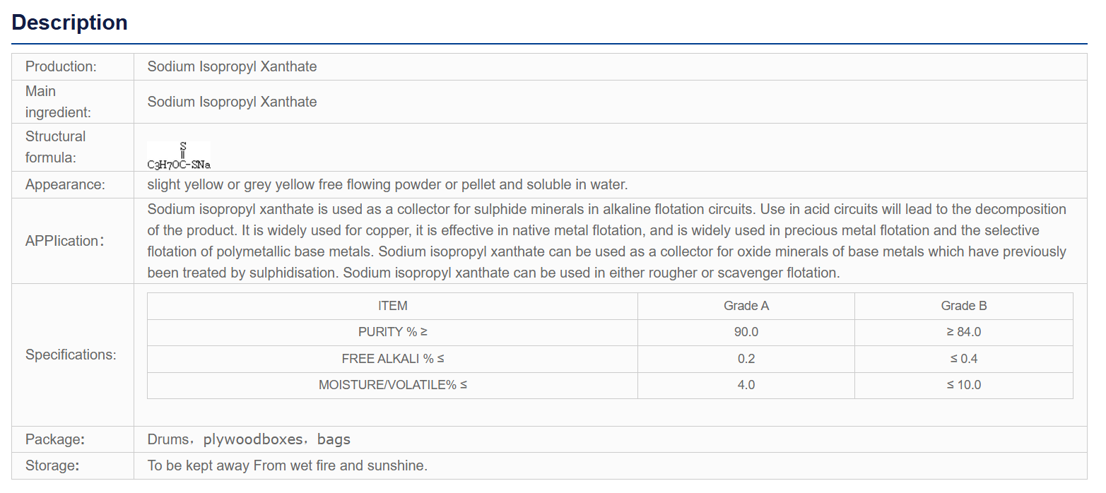The image size is (1106, 493).
Task: Select the Grade A column header
Action: tap(746, 306)
